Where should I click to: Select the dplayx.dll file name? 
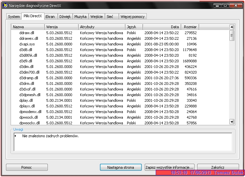27,106
